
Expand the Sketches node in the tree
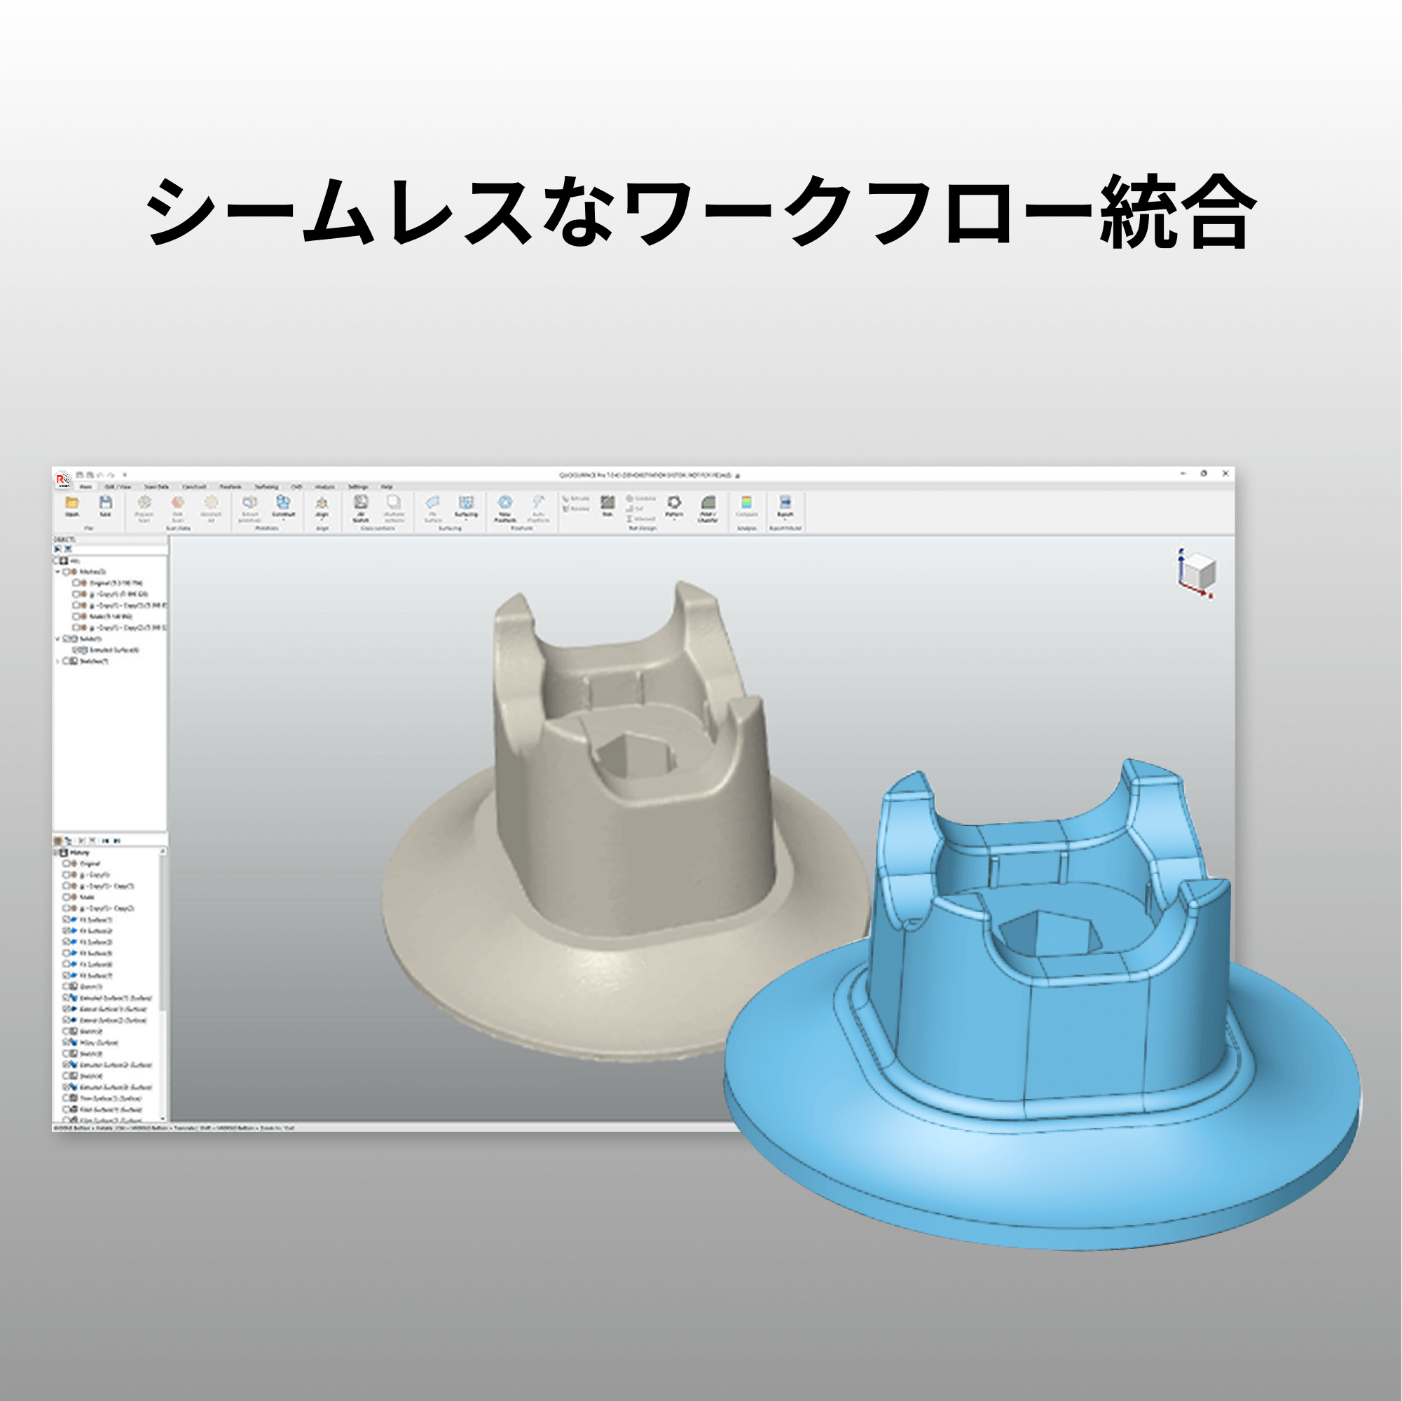coord(59,663)
